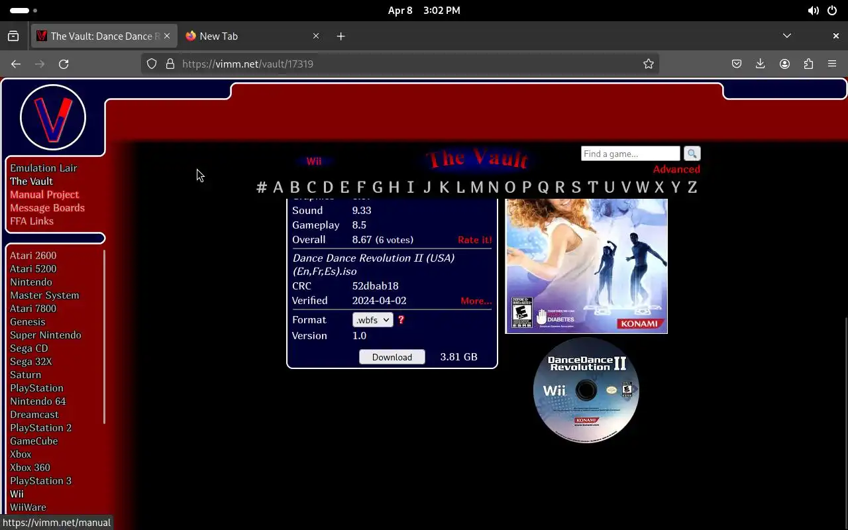The height and width of the screenshot is (530, 848).
Task: Select Atari 2600 in system list
Action: (x=33, y=255)
